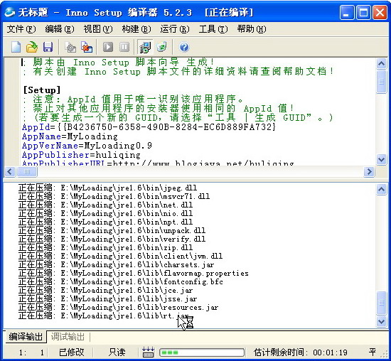This screenshot has height=361, width=391.
Task: Click the editor vertical scrollbar down arrow
Action: (381, 159)
